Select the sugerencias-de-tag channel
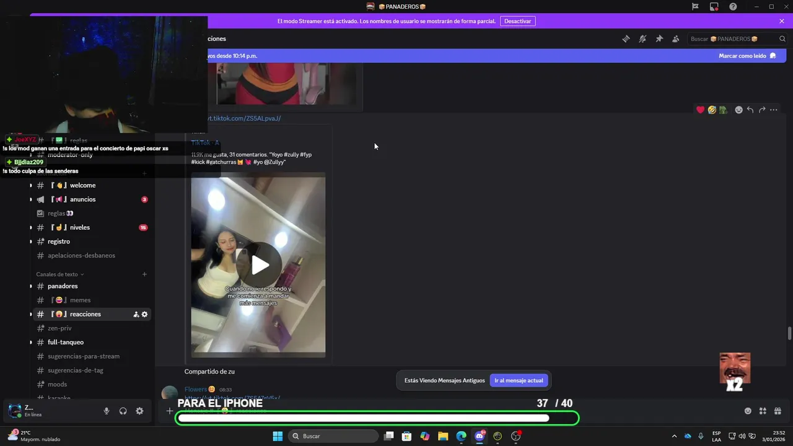Screen dimensions: 793x446 pos(91,370)
